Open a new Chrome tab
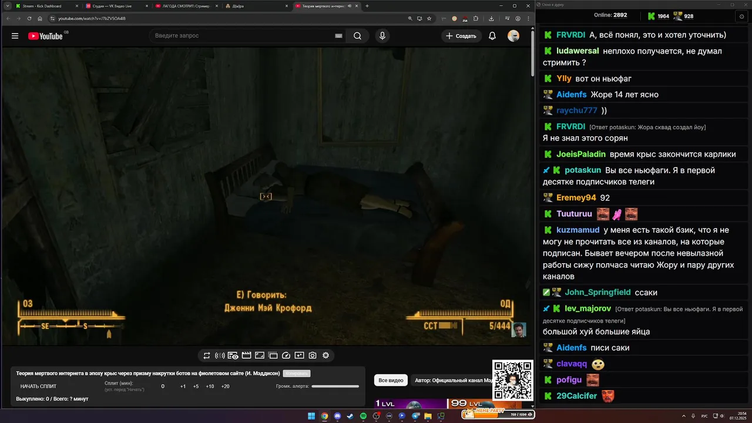Image resolution: width=752 pixels, height=423 pixels. tap(367, 6)
